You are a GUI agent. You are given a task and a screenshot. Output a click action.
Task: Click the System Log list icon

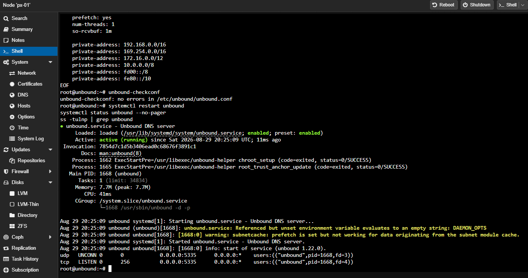(12, 138)
